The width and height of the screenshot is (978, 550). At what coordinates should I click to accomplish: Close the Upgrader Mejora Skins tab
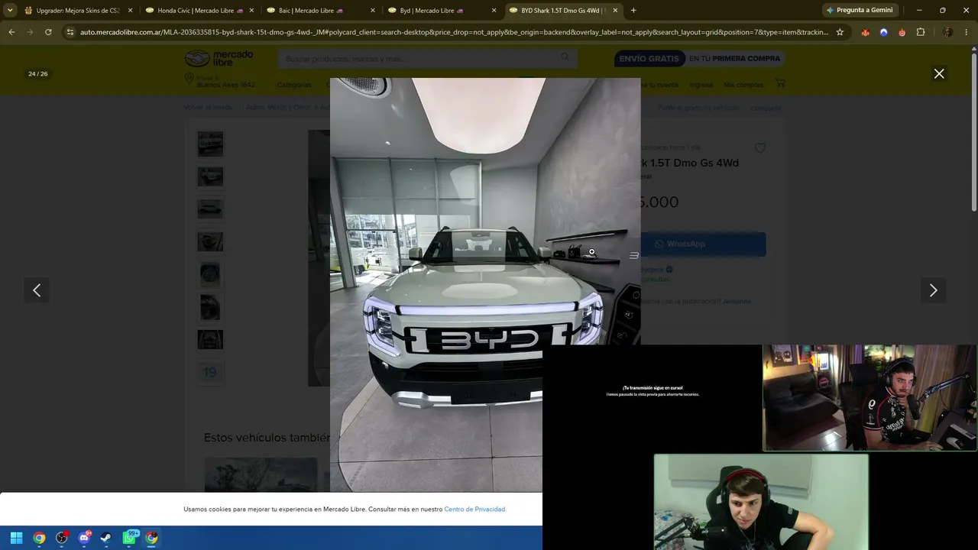pos(130,11)
